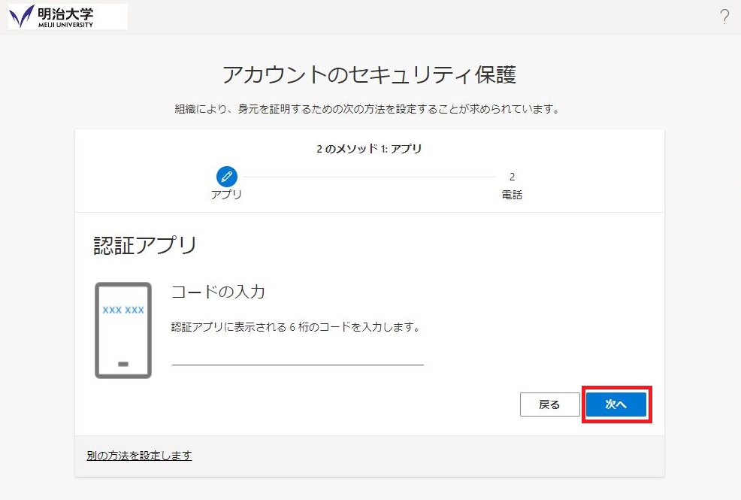Click the 2 のメソッド 1: アプリ label

coord(369,148)
